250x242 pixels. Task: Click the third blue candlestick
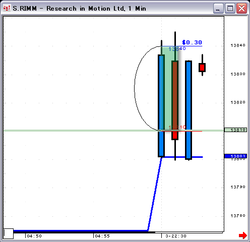click(x=189, y=110)
